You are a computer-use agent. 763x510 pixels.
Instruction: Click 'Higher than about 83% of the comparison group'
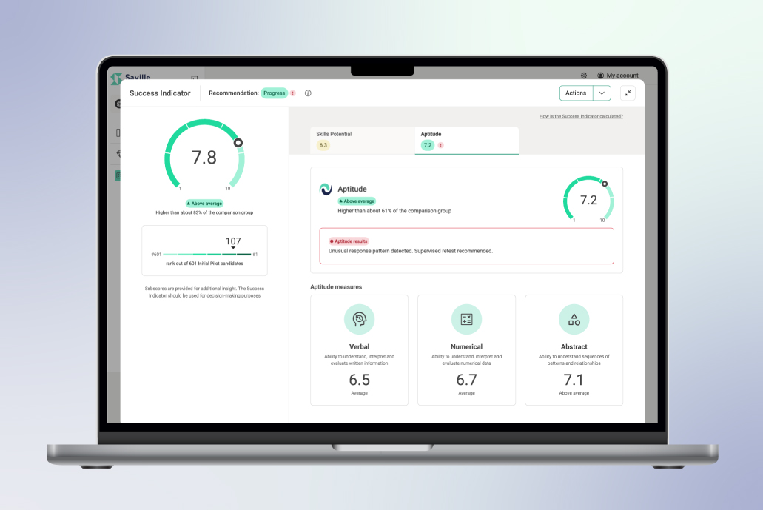tap(204, 212)
